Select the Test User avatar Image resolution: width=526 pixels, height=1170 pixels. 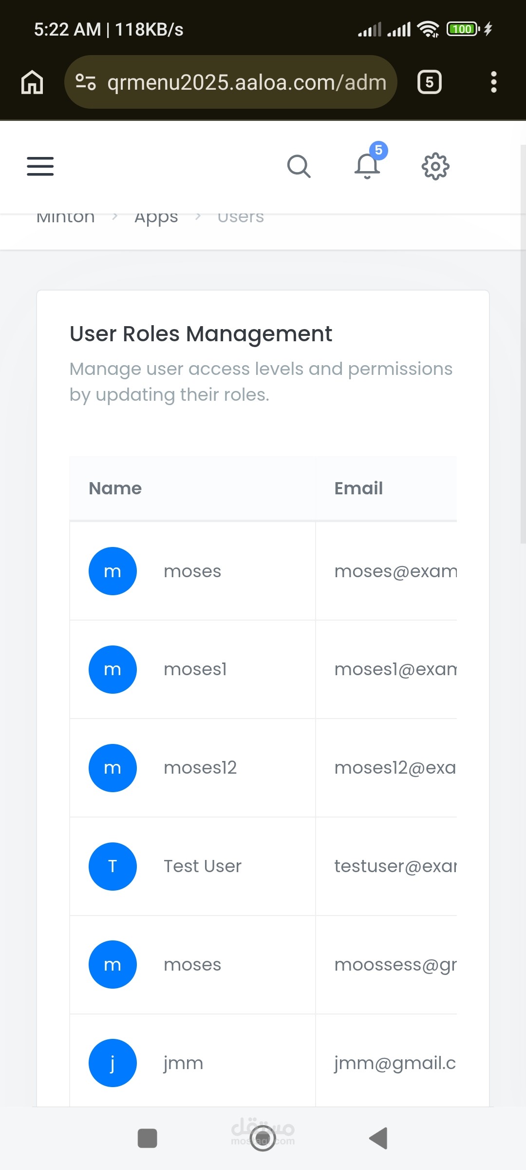click(x=113, y=866)
